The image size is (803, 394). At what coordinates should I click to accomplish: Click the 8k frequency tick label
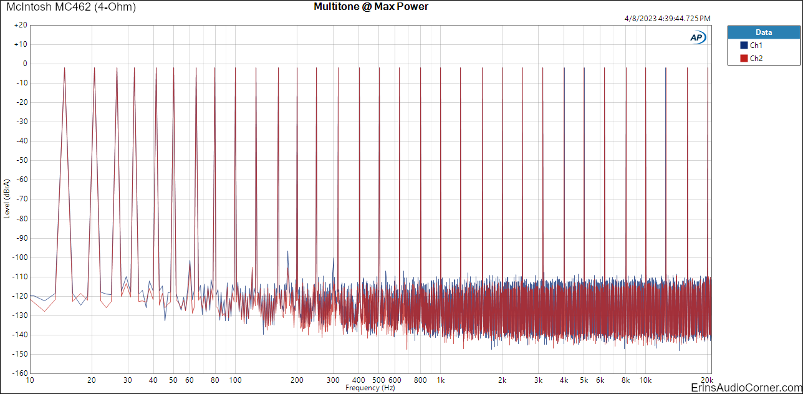(625, 380)
